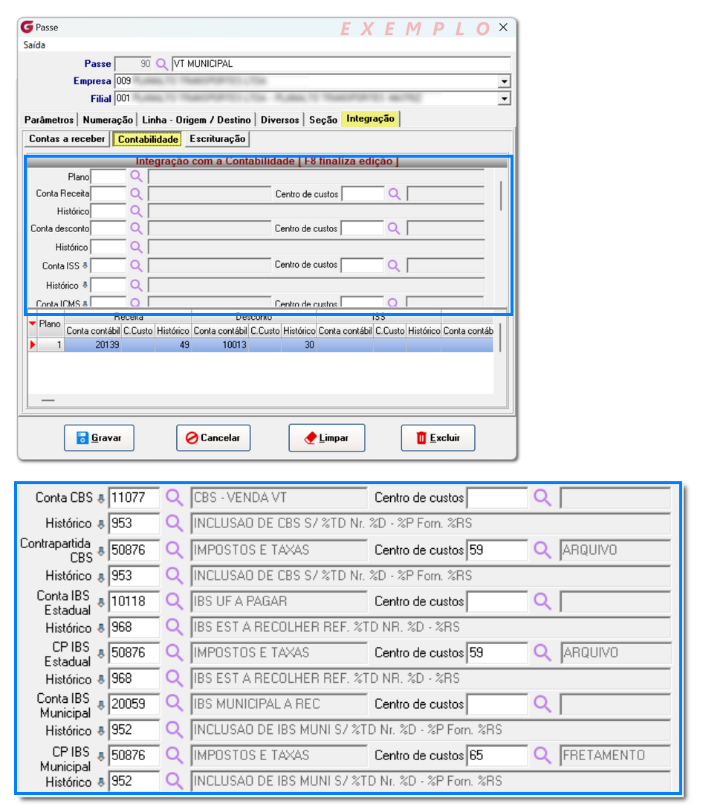Search cost center beside FRETAMENTO field
Image resolution: width=703 pixels, height=804 pixels.
pos(542,755)
